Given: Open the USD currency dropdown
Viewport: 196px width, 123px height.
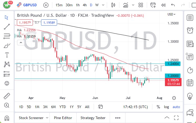Looking at the screenshot, I should click(172, 14).
